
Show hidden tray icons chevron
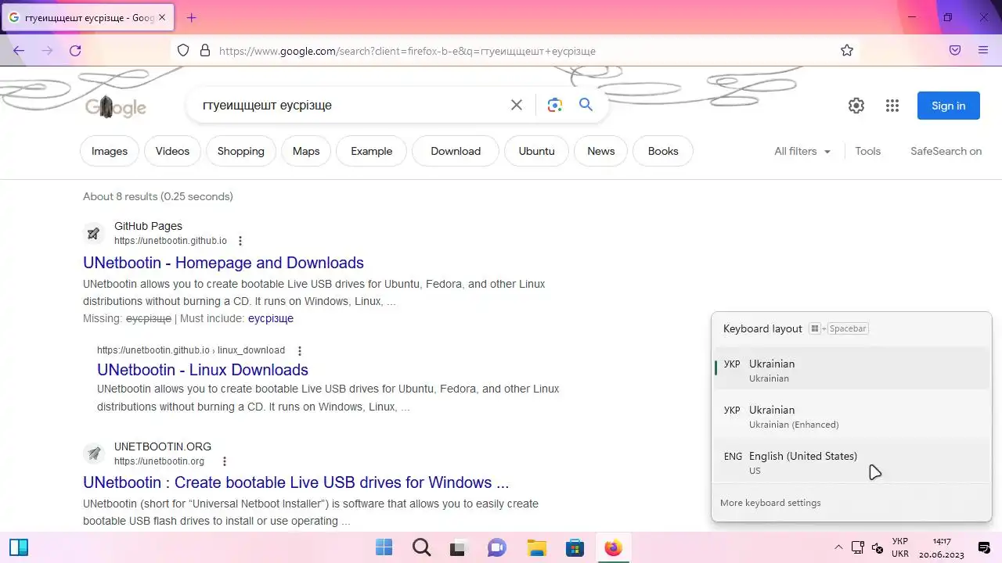838,547
